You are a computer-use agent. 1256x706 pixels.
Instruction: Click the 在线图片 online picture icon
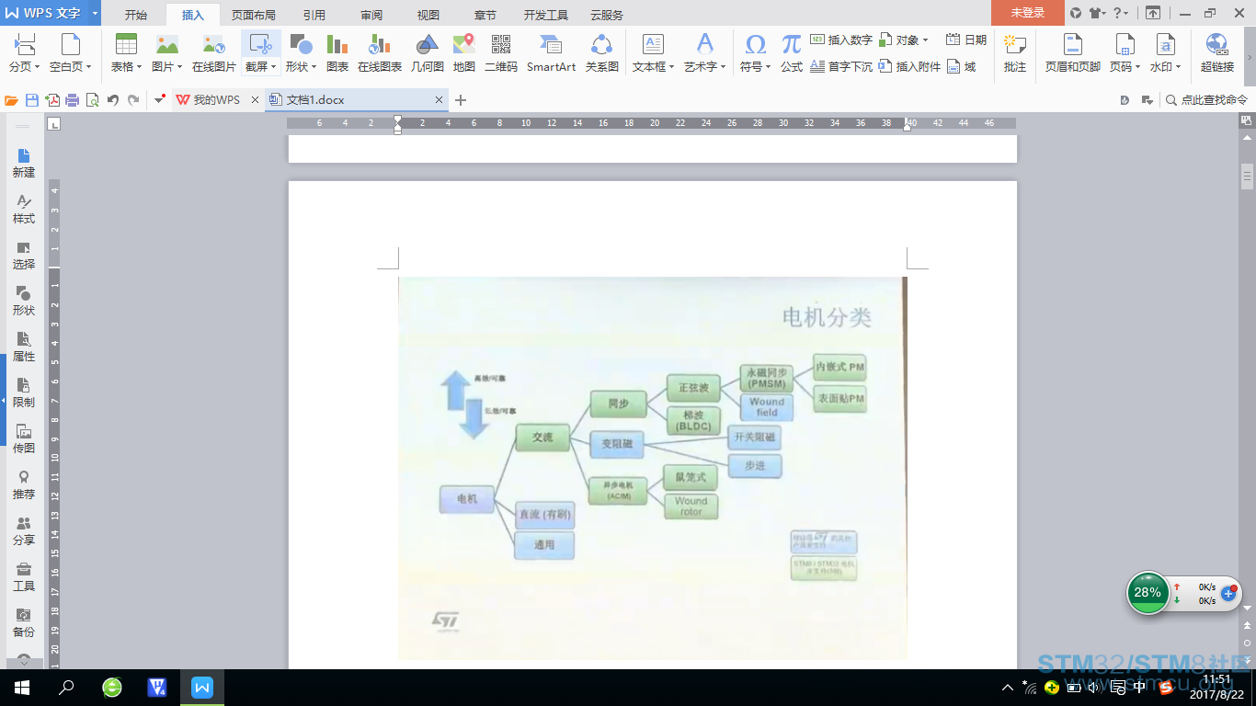pyautogui.click(x=214, y=53)
